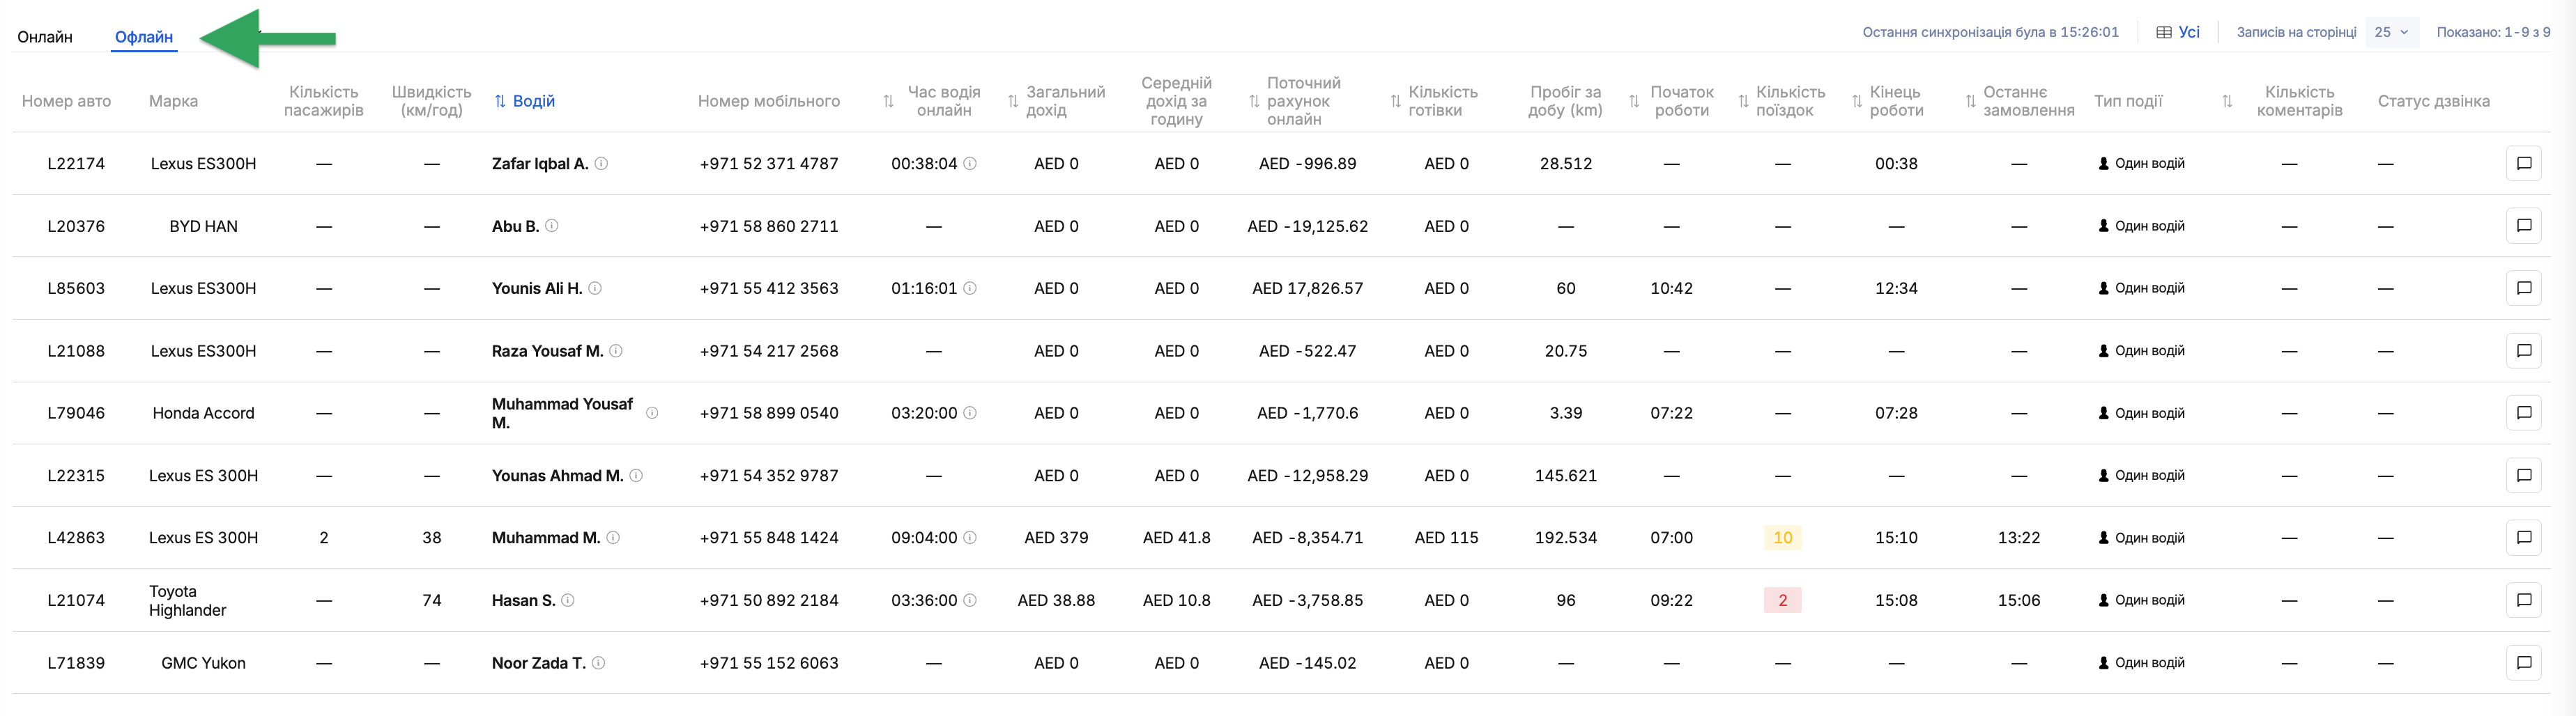
Task: Click the yellow 10 trips badge
Action: click(x=1782, y=538)
